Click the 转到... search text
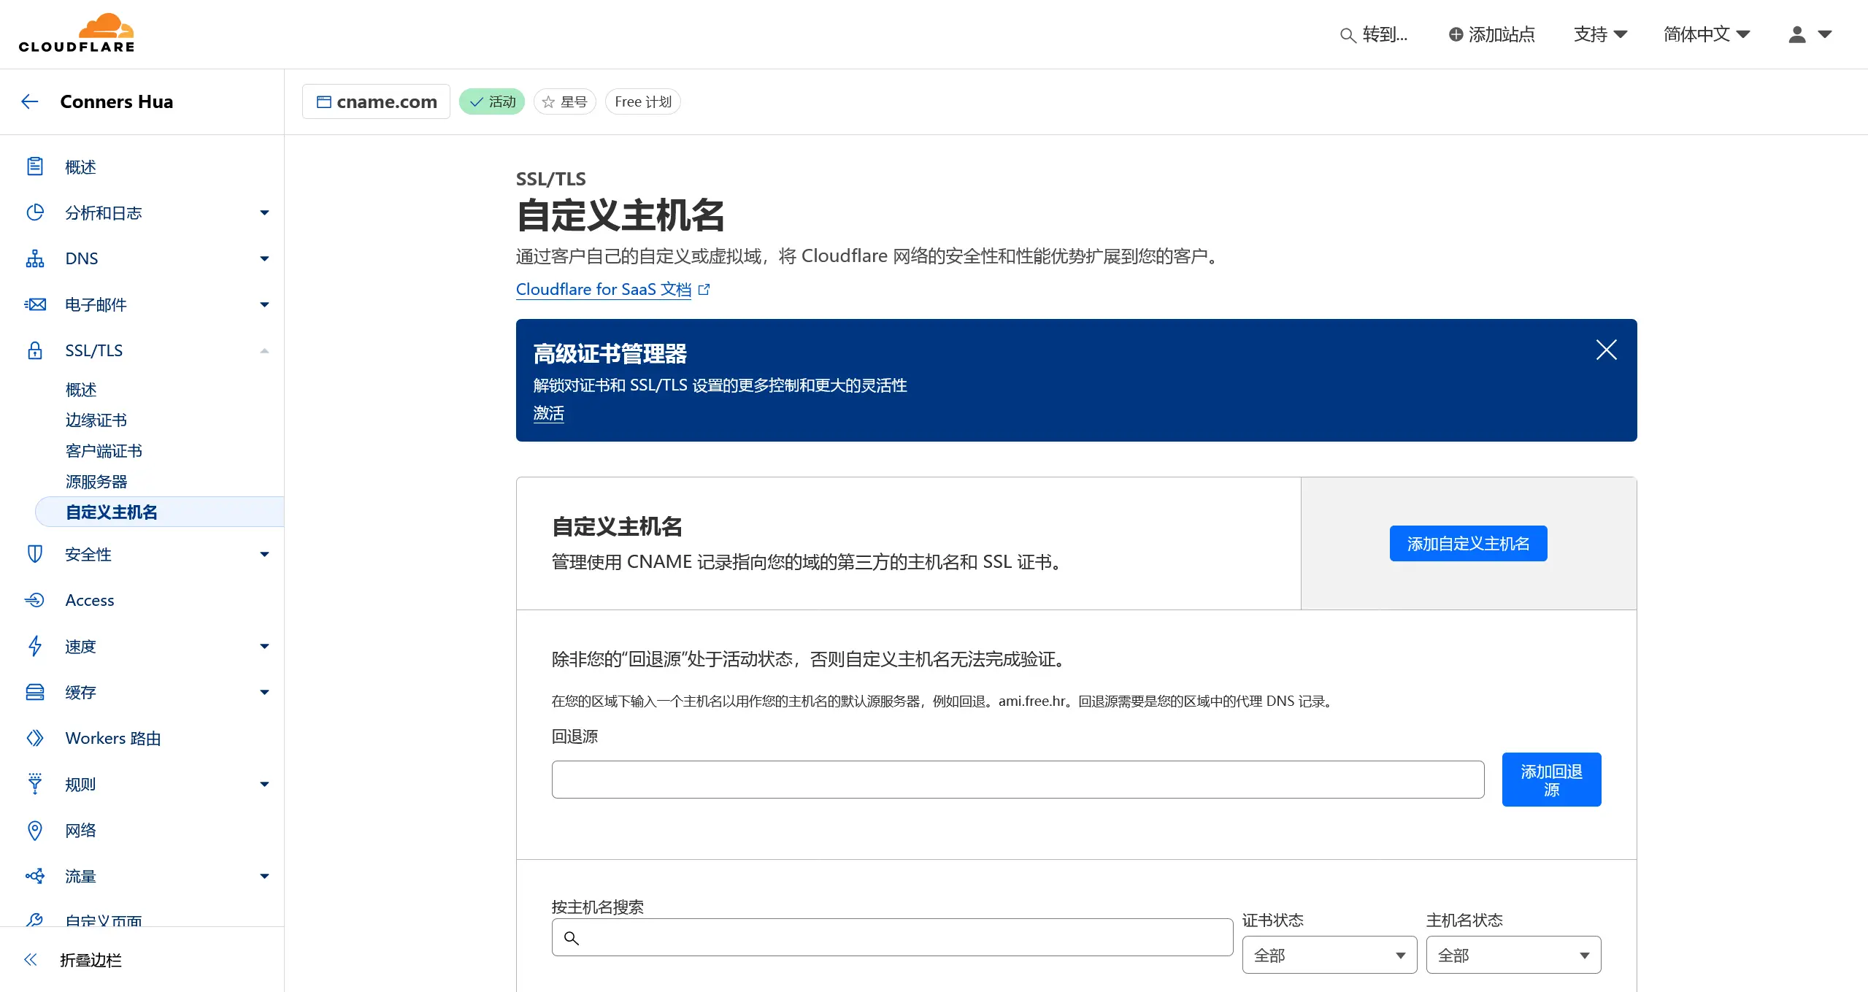The height and width of the screenshot is (992, 1868). pyautogui.click(x=1385, y=34)
